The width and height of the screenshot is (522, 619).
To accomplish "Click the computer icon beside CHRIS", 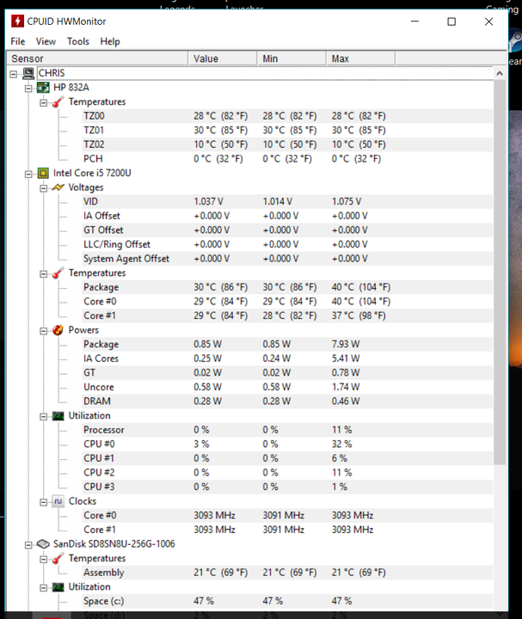I will 28,73.
